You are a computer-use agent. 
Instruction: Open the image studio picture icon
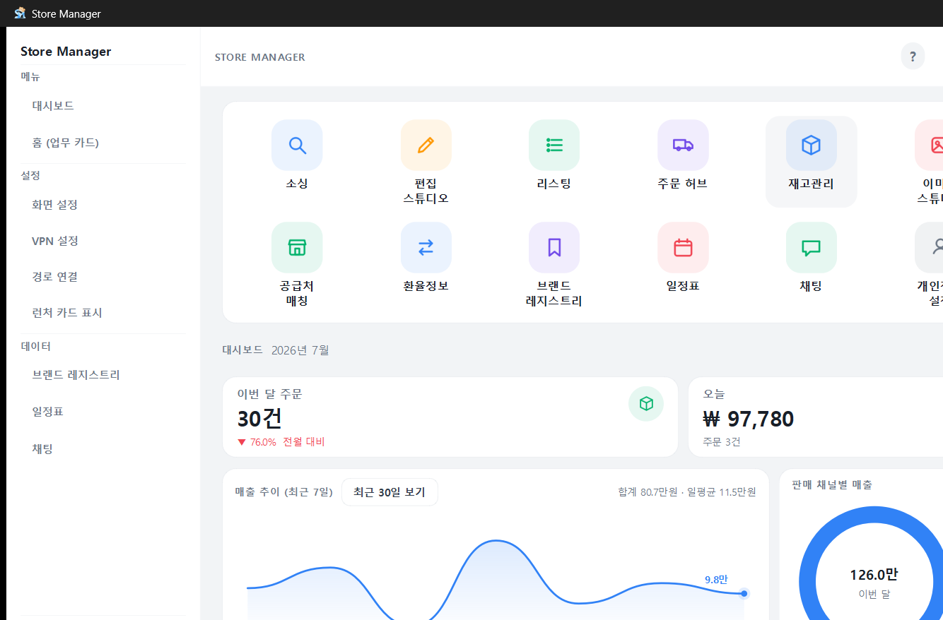(x=930, y=145)
